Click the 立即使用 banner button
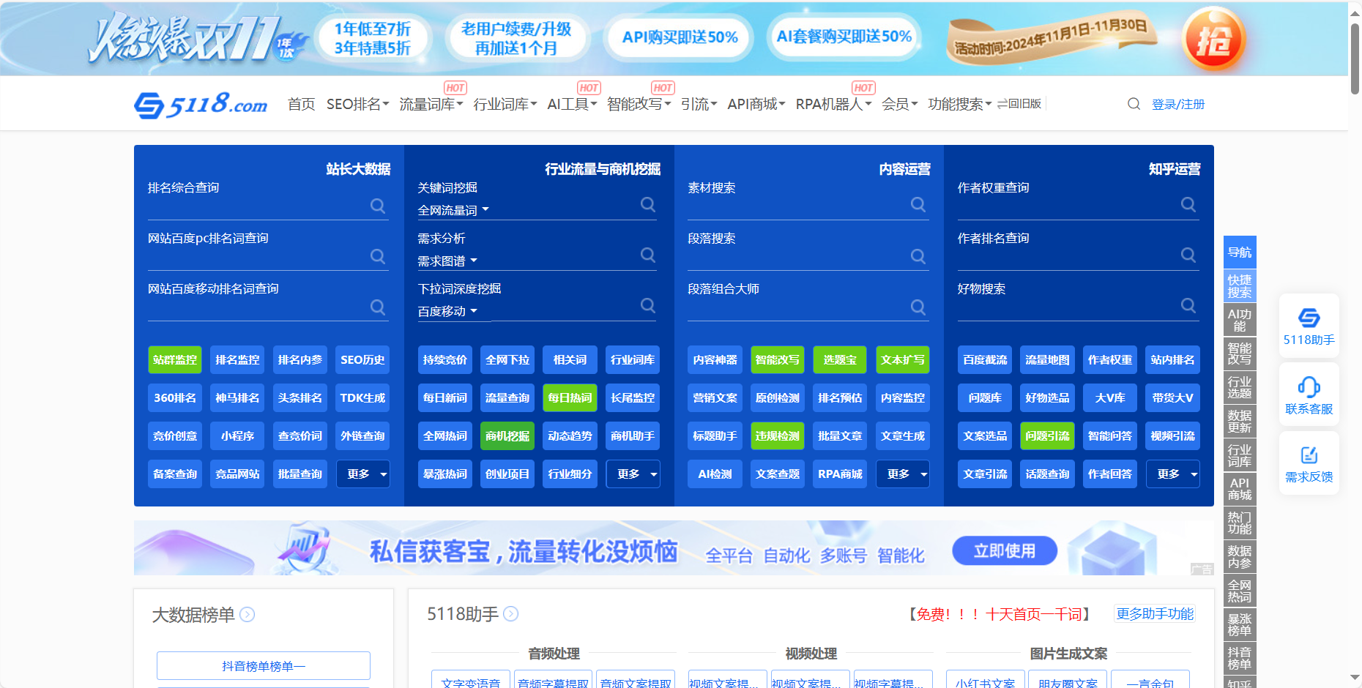 (x=1004, y=550)
